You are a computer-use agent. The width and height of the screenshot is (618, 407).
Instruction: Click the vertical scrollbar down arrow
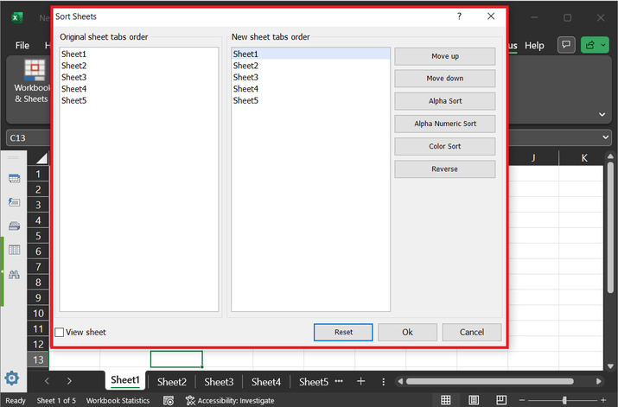[610, 366]
